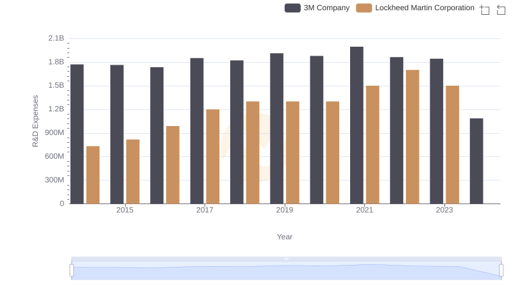Click the Lockheed Martin tan legend swatch
Image resolution: width=513 pixels, height=295 pixels.
click(x=364, y=8)
